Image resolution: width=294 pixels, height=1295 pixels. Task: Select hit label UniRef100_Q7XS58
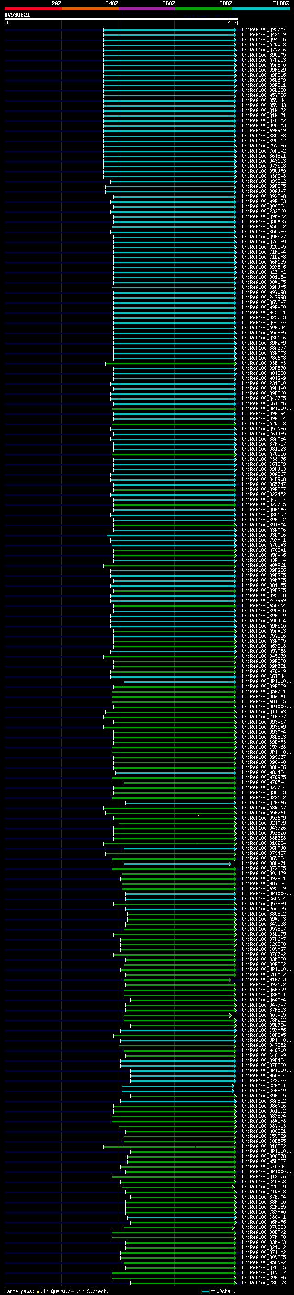[263, 166]
